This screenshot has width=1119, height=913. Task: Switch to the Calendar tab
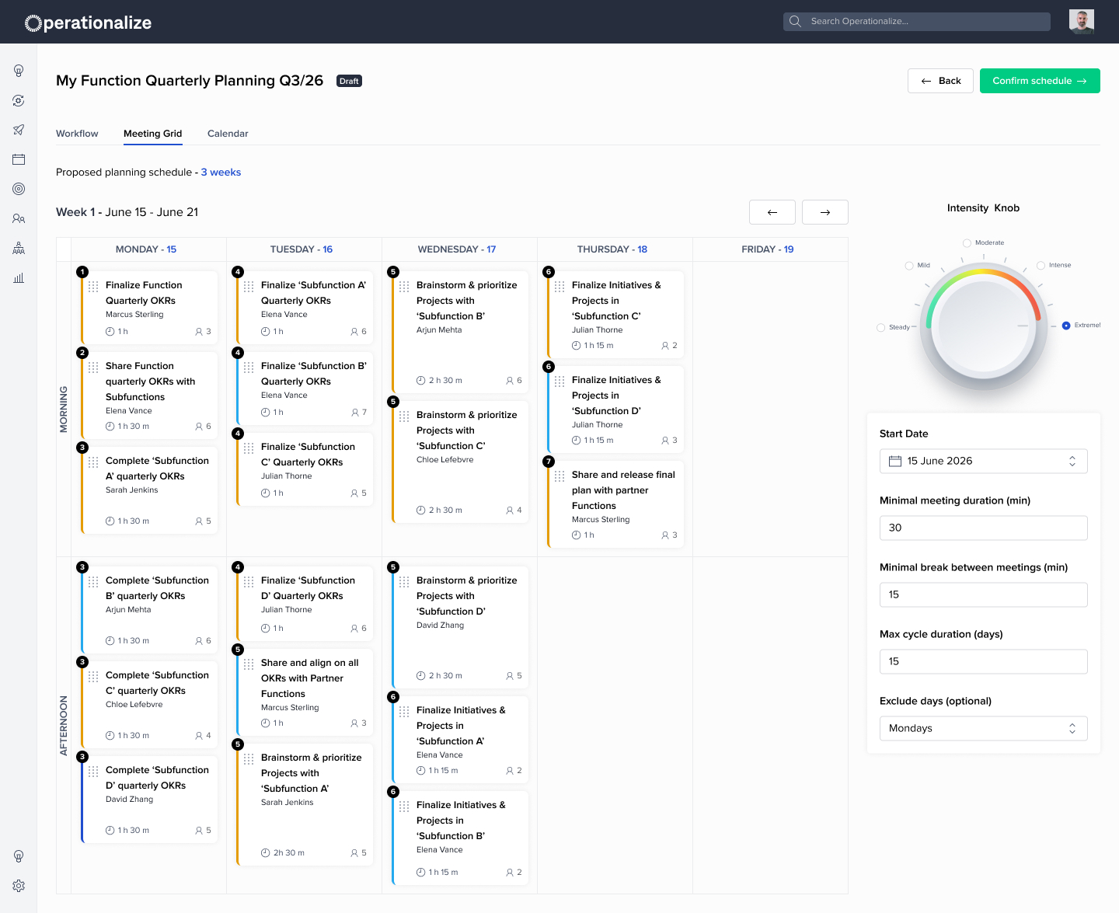tap(228, 134)
